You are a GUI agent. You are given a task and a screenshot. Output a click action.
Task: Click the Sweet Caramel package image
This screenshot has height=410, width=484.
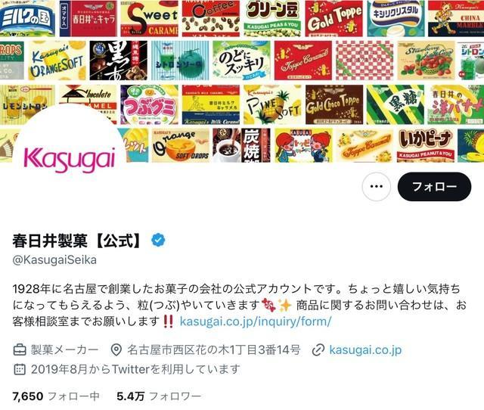click(149, 18)
